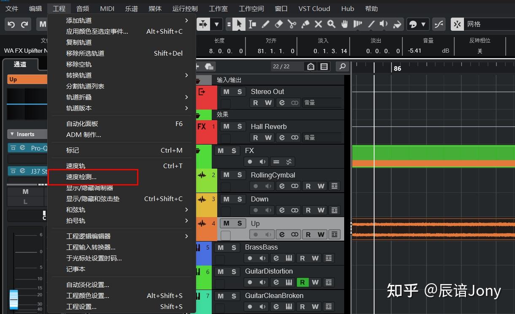Select the Play speaker tool

(384, 24)
